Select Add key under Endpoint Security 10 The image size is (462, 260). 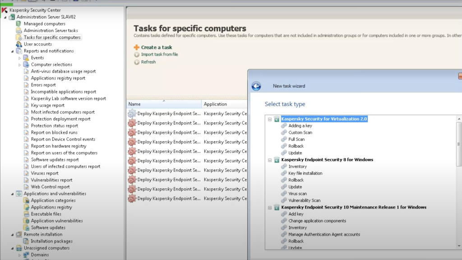[x=296, y=214]
